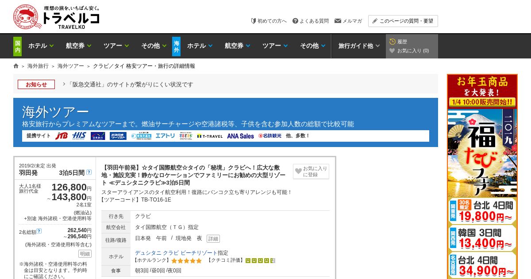Click the Travelko logo
Screen dimensions: 531x279
point(56,17)
